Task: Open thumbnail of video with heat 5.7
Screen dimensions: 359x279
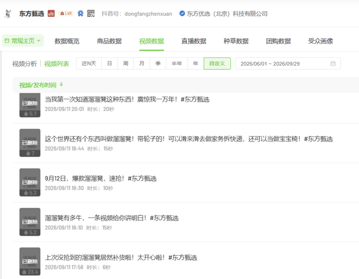Action: (x=30, y=105)
